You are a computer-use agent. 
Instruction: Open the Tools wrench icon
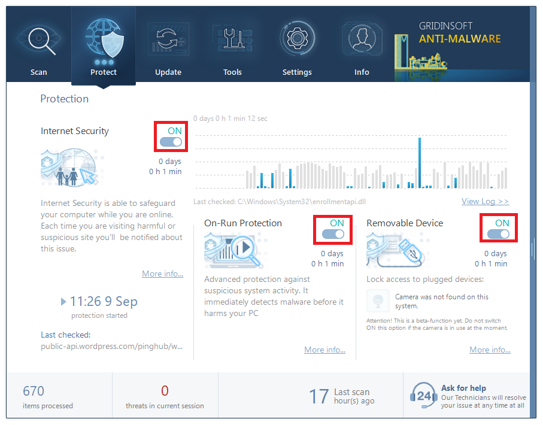point(232,40)
